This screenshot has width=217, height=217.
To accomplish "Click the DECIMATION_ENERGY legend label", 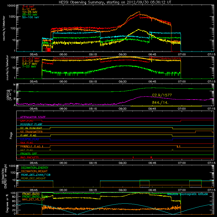I will point(35,168).
